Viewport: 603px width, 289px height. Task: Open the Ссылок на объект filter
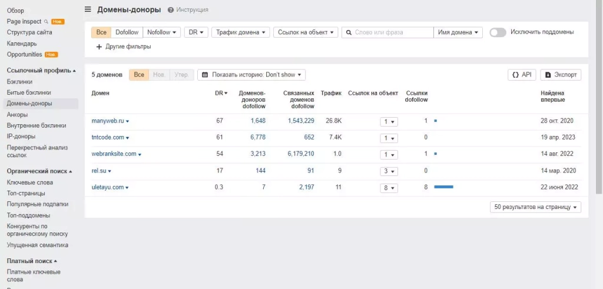click(x=306, y=32)
